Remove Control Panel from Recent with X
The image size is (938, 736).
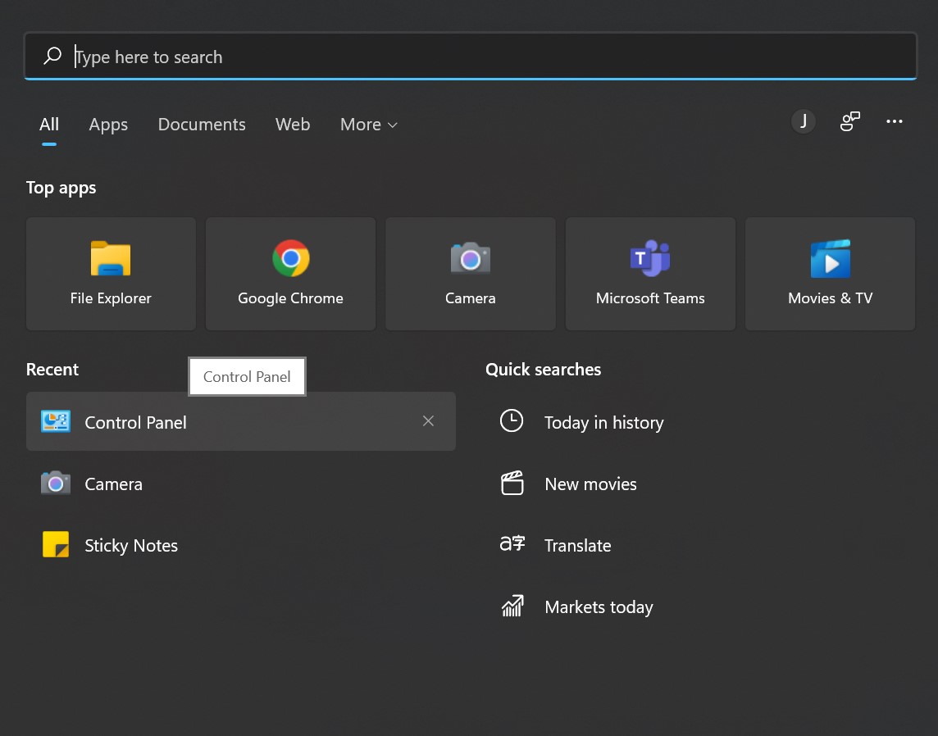point(428,421)
